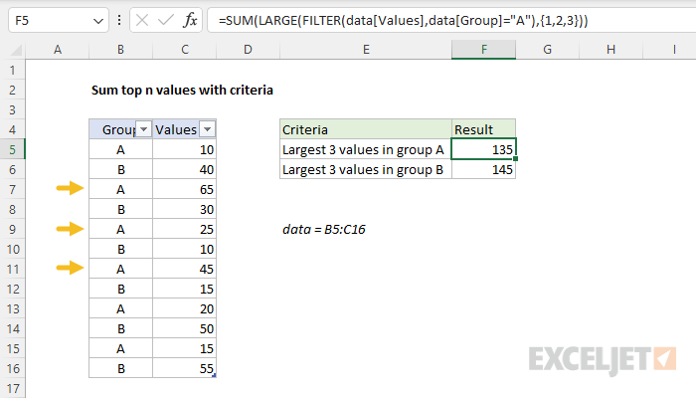696x398 pixels.
Task: Select column E header
Action: tap(366, 50)
